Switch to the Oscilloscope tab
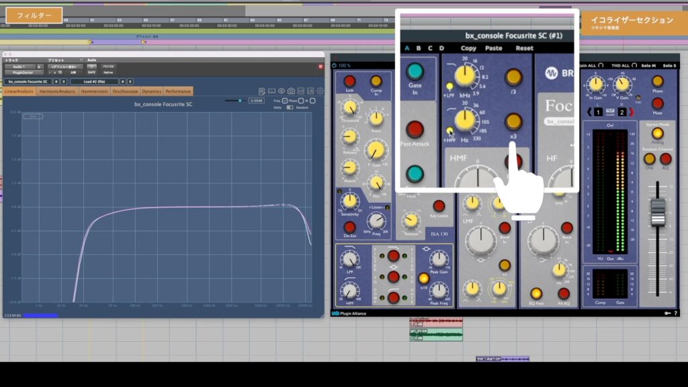Screen dimensions: 688x387 (125, 91)
